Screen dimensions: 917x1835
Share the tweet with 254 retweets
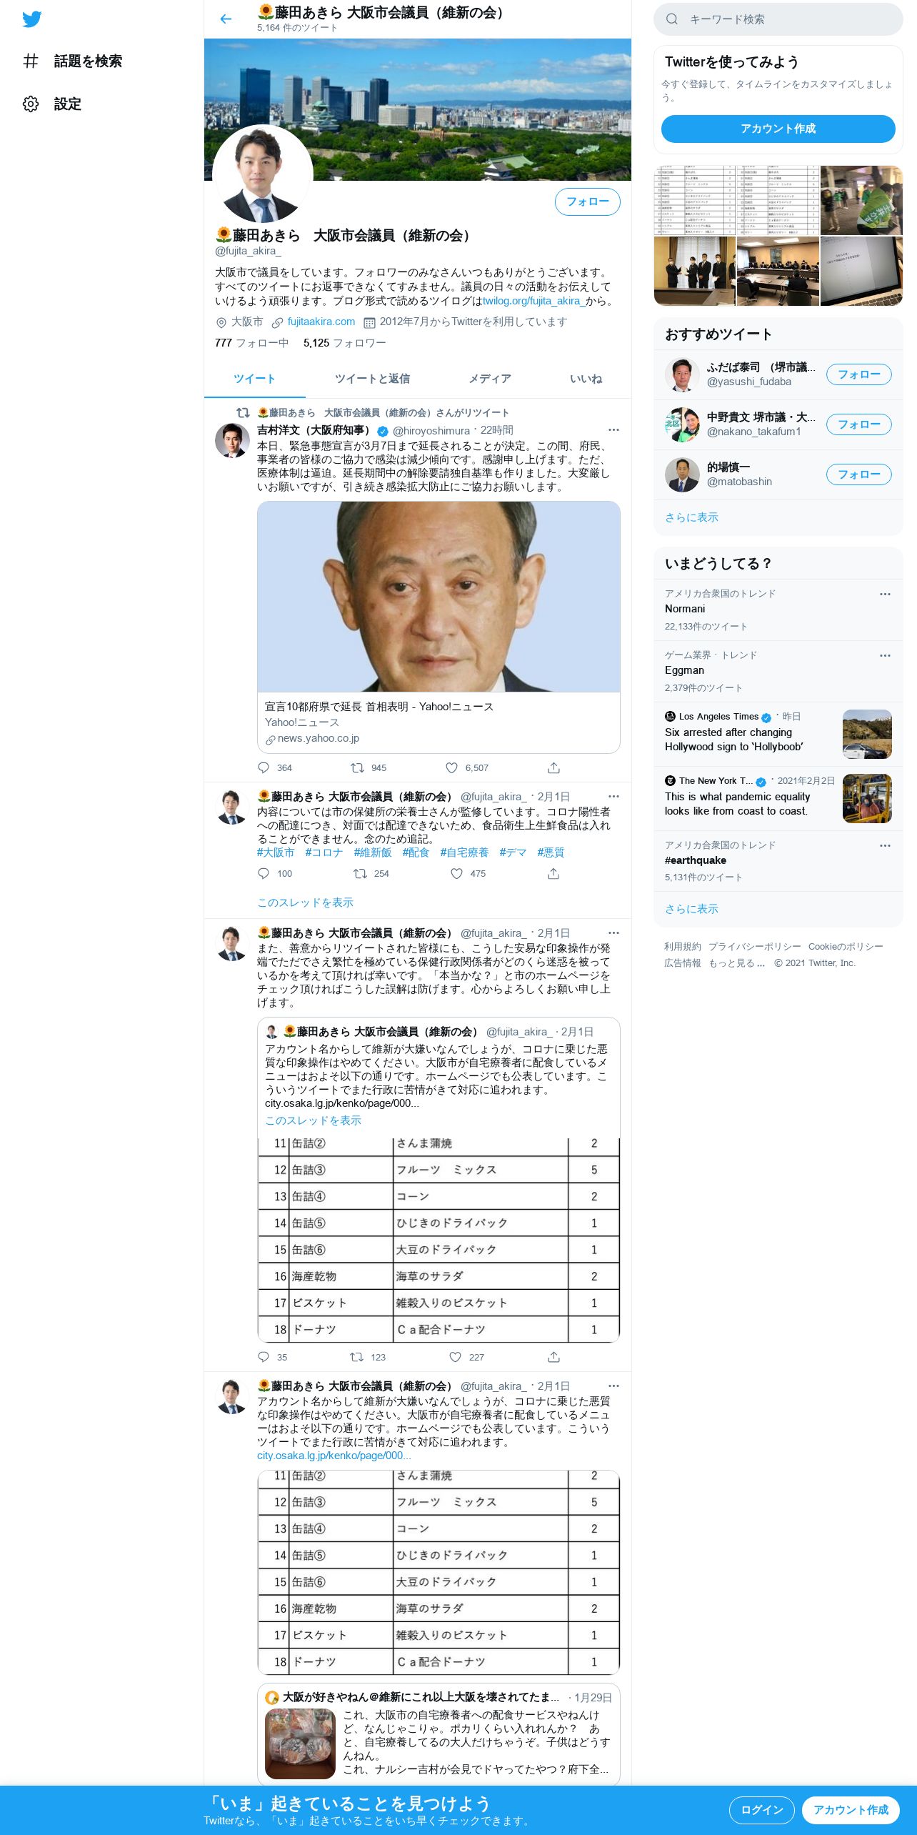coord(553,873)
